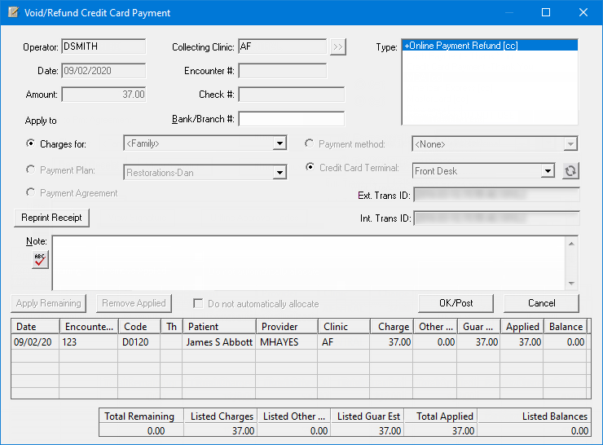Choose the Payment Agreement radio button
The height and width of the screenshot is (445, 603).
[x=32, y=193]
